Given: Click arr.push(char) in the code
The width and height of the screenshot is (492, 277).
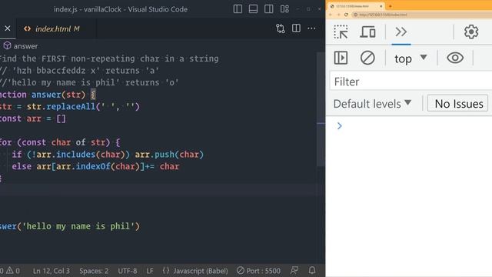Looking at the screenshot, I should pyautogui.click(x=169, y=155).
